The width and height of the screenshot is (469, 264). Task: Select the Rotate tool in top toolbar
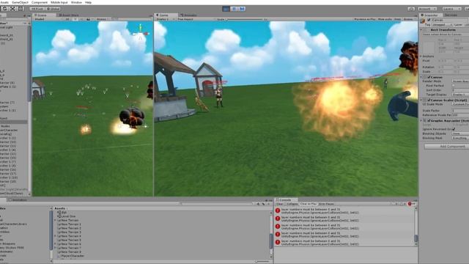5,9
